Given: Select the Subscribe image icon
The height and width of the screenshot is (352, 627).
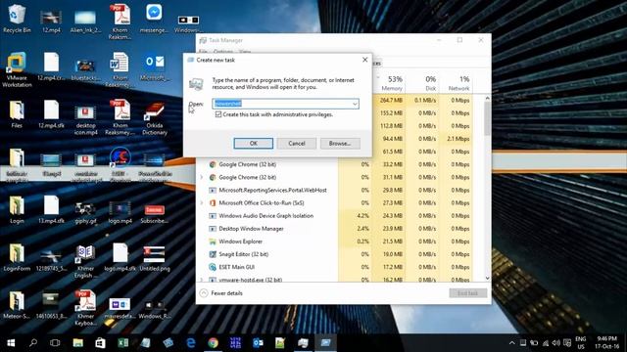Looking at the screenshot, I should pos(154,213).
